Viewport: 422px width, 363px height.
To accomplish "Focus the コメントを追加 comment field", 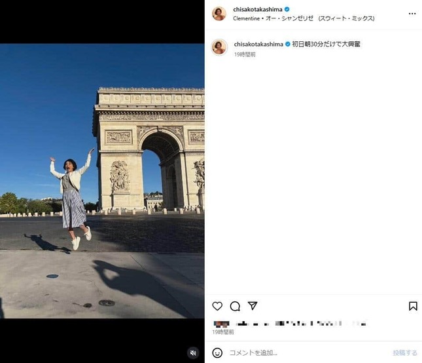I will [x=307, y=353].
